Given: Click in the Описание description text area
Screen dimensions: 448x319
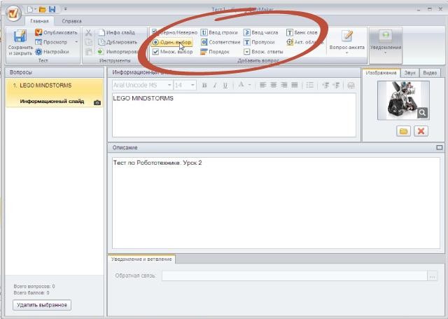Looking at the screenshot, I should pyautogui.click(x=276, y=203).
